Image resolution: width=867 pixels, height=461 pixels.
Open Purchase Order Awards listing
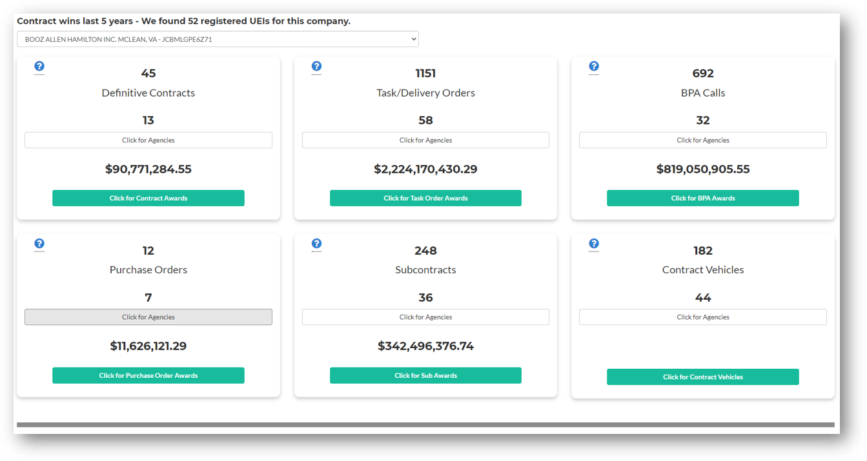[148, 375]
